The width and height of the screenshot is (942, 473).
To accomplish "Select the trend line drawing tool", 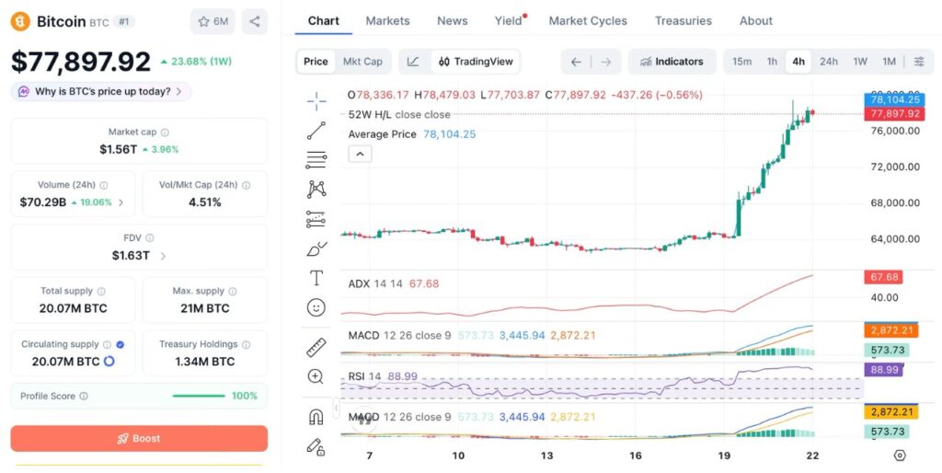I will pos(316,131).
